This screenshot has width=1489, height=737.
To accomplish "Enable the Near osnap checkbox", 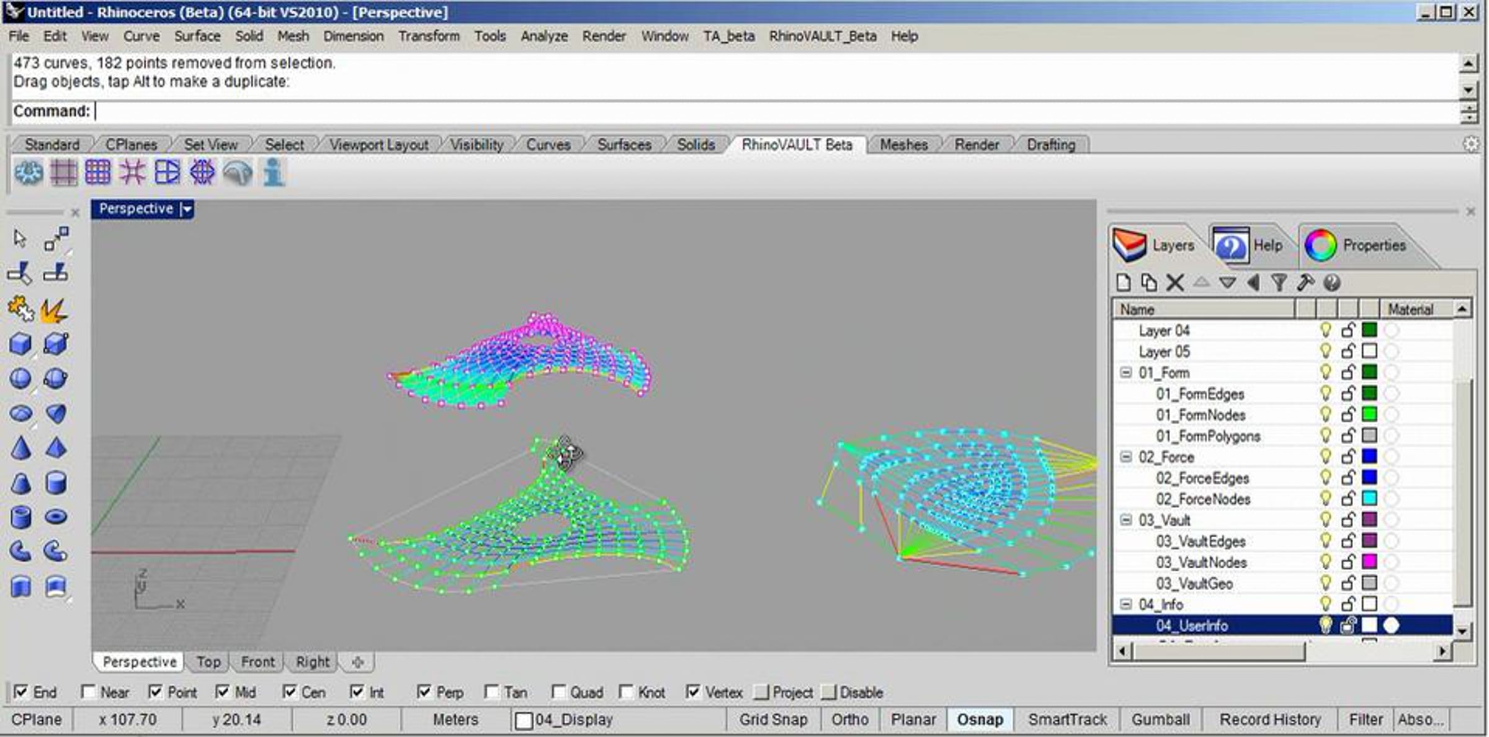I will coord(89,692).
